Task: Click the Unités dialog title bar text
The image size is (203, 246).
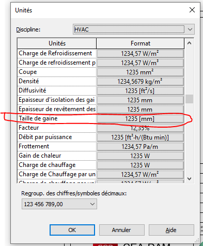Action: [x=24, y=10]
